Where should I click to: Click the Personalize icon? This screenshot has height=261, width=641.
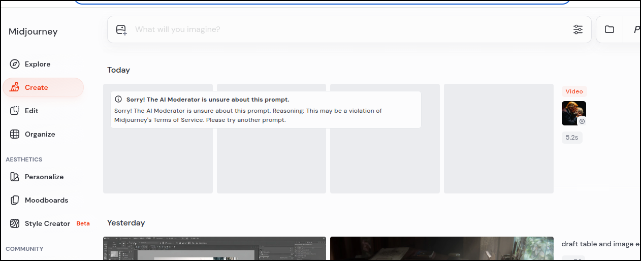point(15,177)
